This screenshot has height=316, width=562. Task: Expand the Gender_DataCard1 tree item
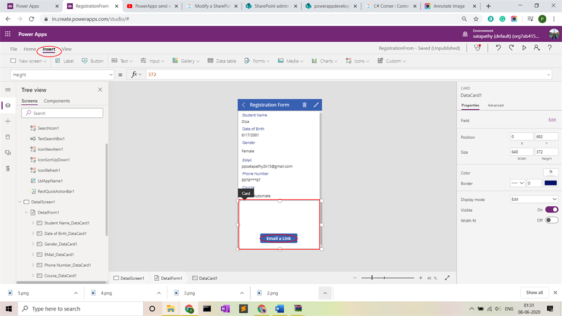[33, 244]
